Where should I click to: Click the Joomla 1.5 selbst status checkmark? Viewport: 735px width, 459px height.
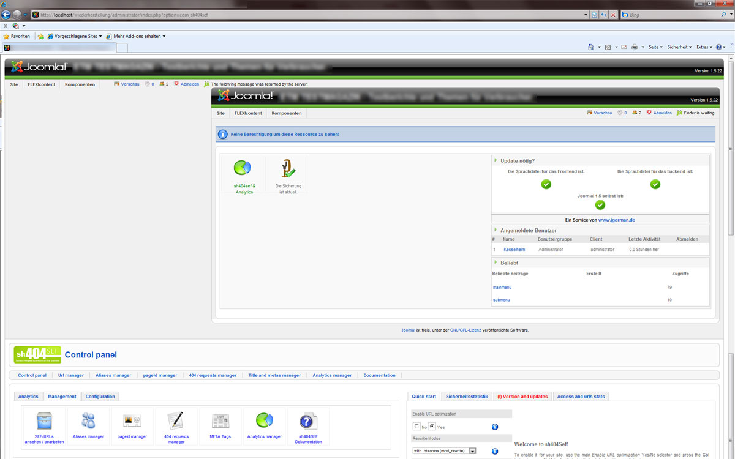600,205
